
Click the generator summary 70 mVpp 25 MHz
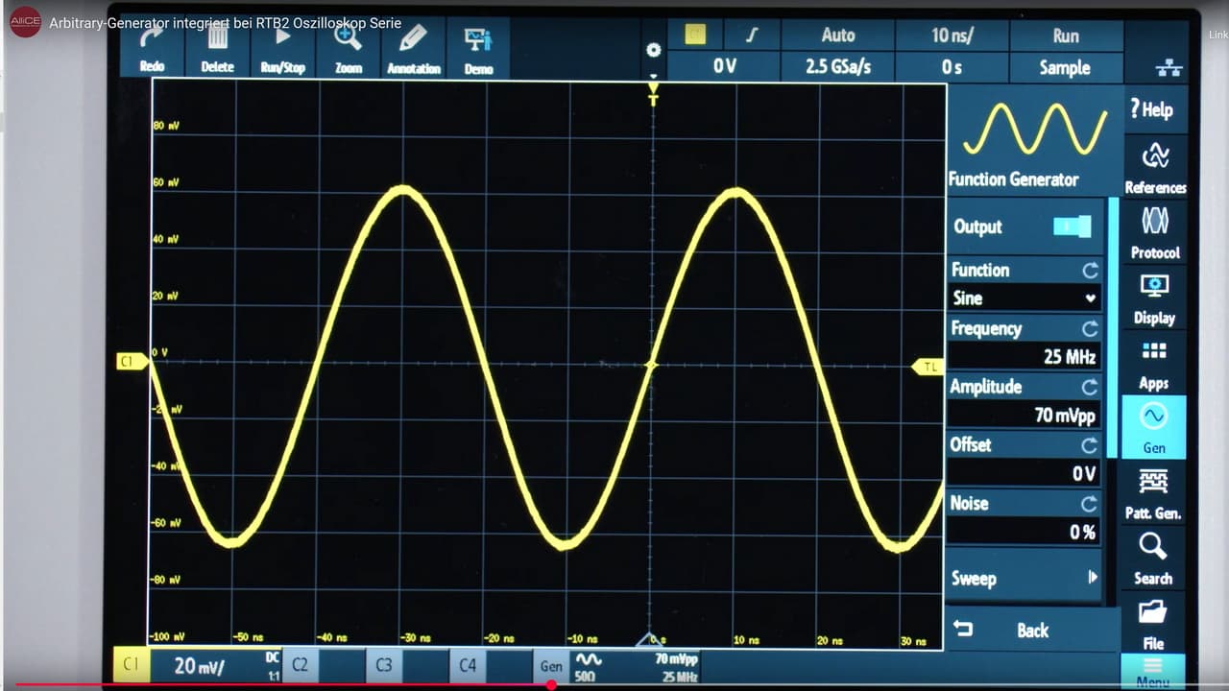(x=677, y=667)
